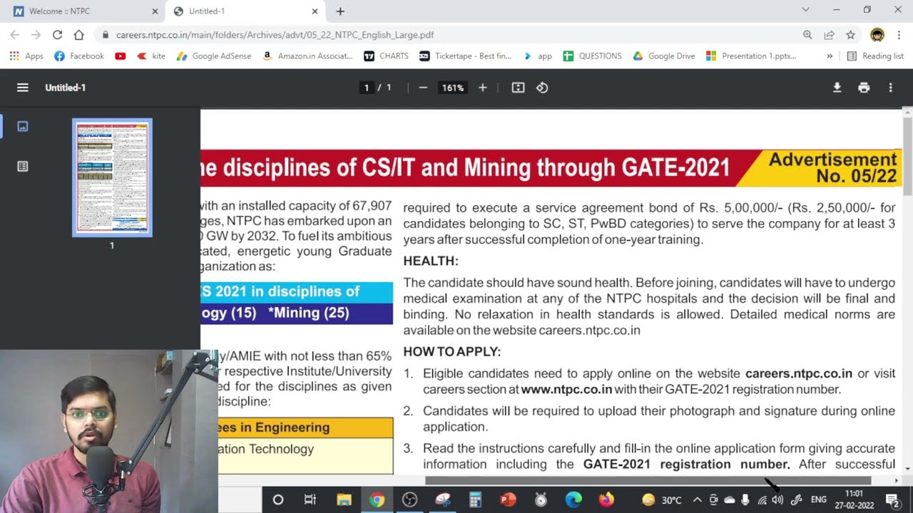Show hidden system tray icons
Image resolution: width=913 pixels, height=513 pixels.
click(697, 500)
